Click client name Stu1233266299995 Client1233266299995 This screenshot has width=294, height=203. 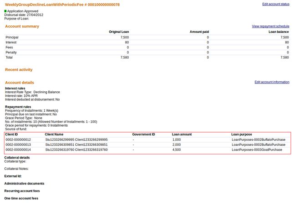[x=76, y=139]
